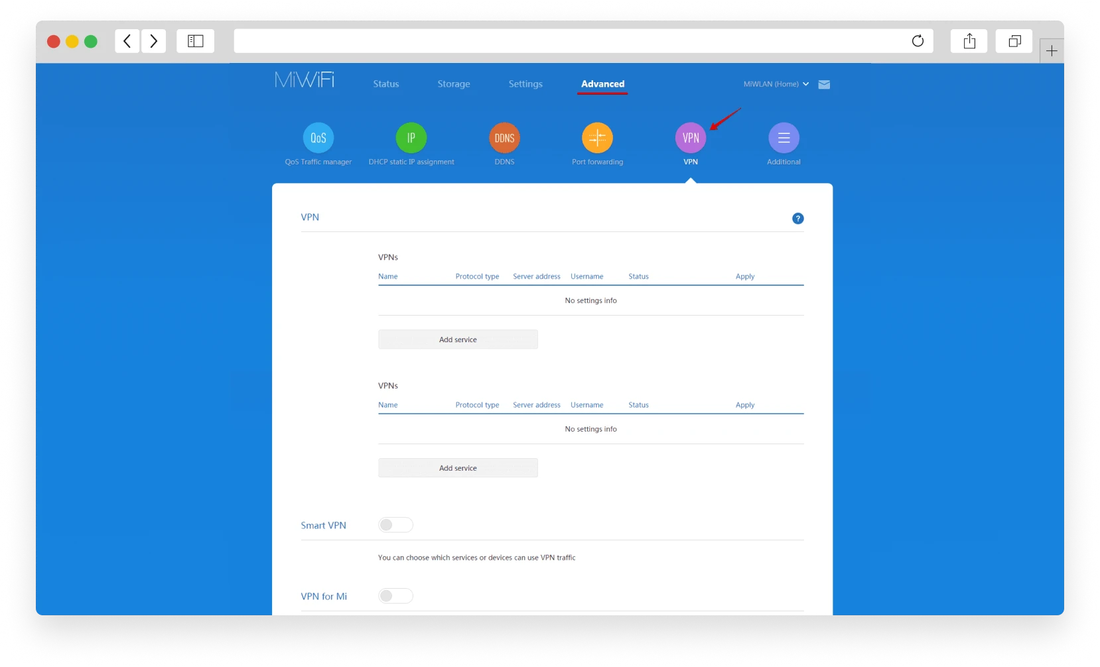The width and height of the screenshot is (1100, 667).
Task: Select the purple VPN icon
Action: (x=691, y=138)
